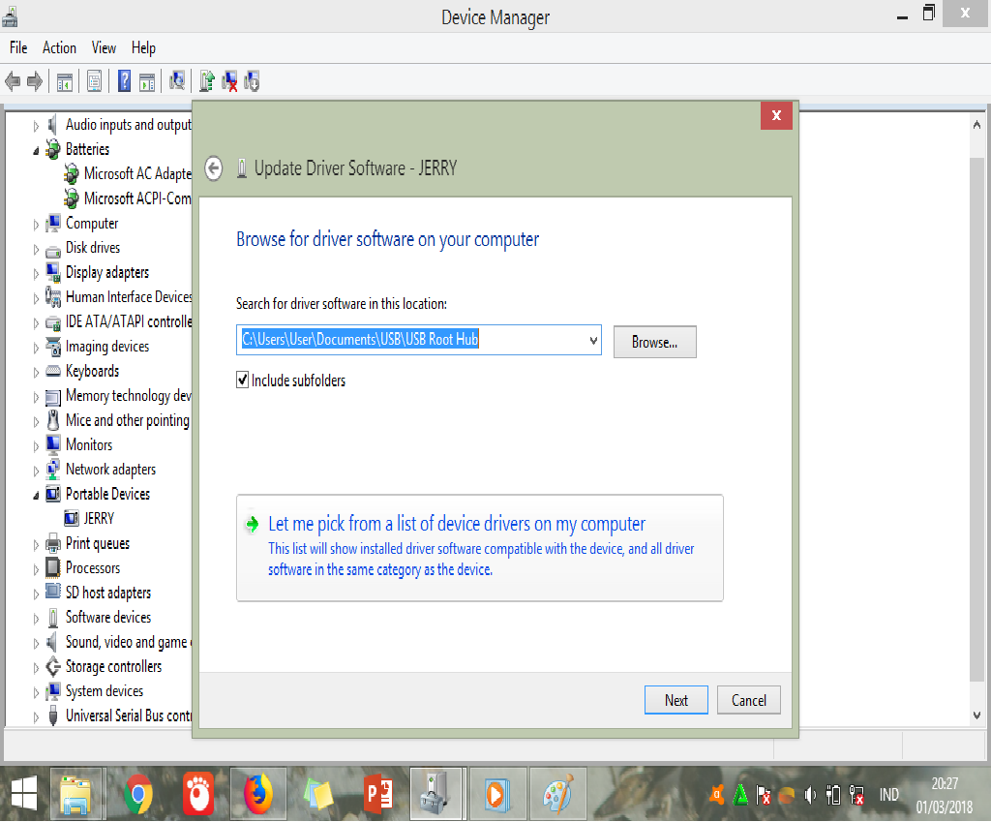
Task: Click the green arrow beside Let me pick
Action: pos(252,524)
